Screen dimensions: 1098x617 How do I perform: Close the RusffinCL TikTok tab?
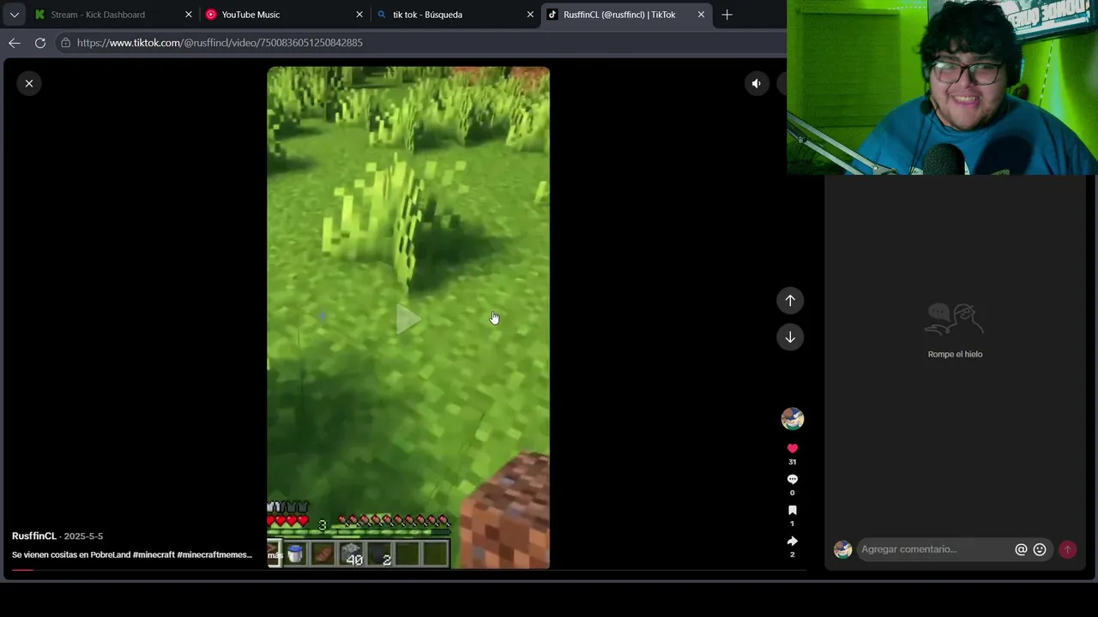coord(701,15)
